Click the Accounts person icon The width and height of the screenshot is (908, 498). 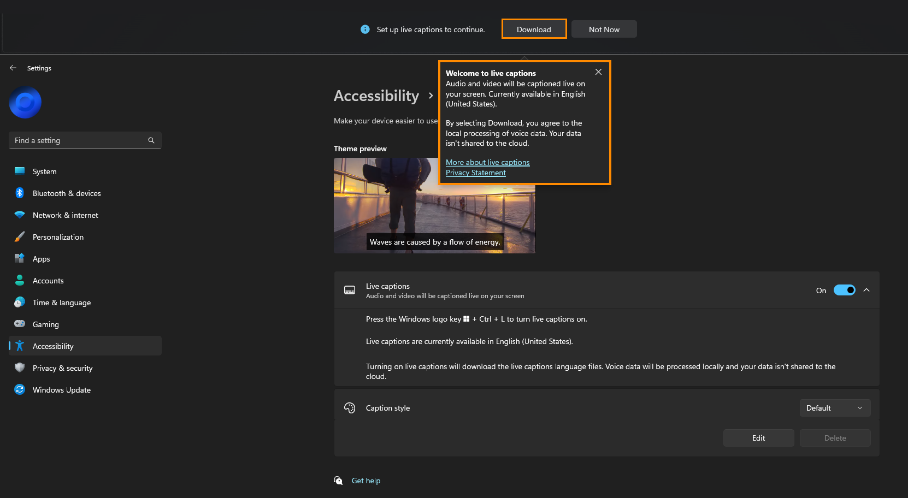[x=20, y=280]
